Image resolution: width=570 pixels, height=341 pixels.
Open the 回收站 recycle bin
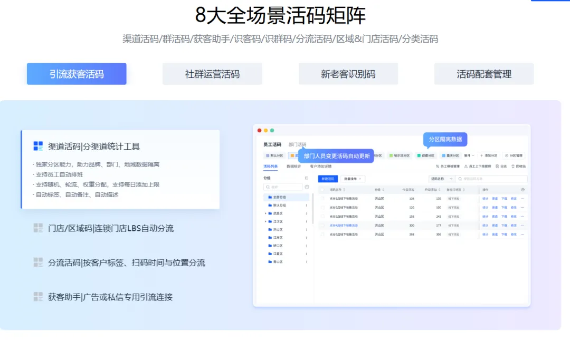[x=518, y=167]
